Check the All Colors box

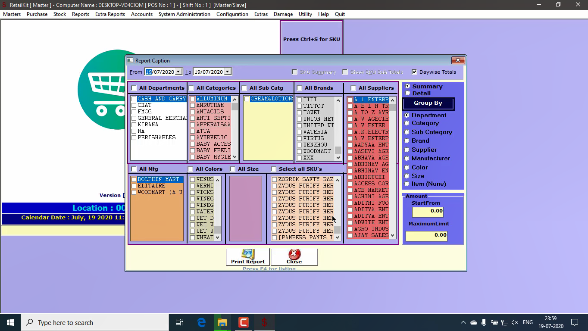(x=191, y=169)
